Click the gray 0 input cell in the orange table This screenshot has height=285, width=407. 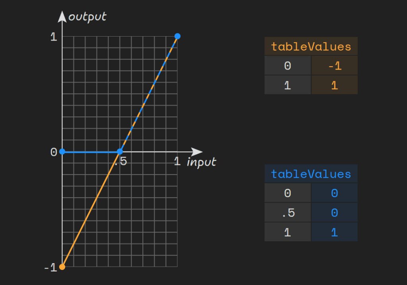coord(288,66)
